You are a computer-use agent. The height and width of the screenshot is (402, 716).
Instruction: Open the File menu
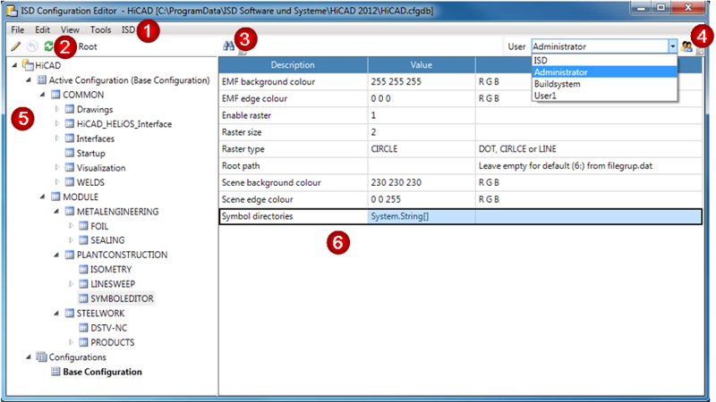tap(18, 29)
